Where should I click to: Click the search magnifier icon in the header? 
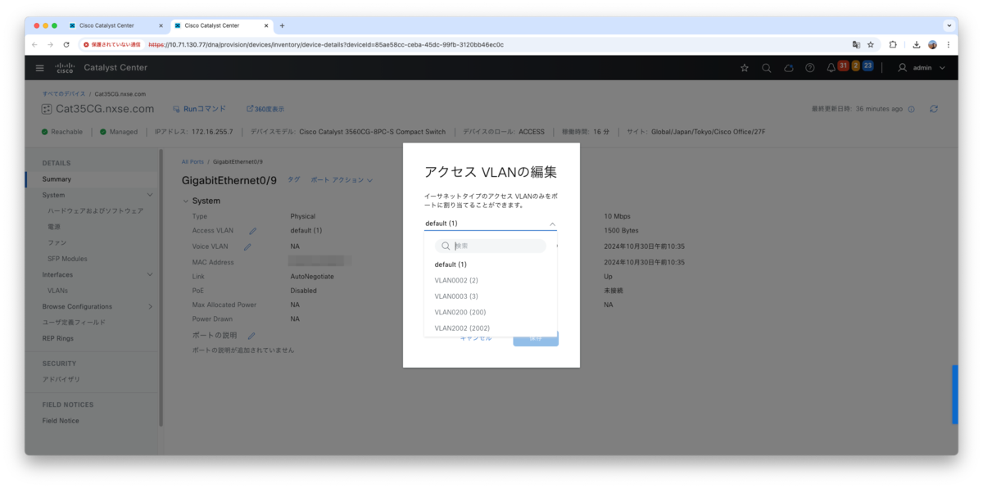766,68
